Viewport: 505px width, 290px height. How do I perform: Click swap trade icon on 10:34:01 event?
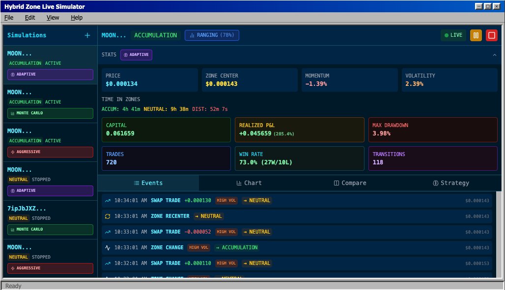click(x=108, y=201)
